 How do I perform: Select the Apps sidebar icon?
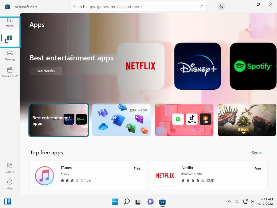pyautogui.click(x=10, y=38)
